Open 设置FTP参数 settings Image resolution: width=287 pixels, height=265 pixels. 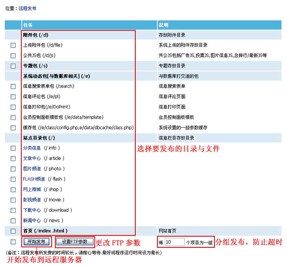click(x=75, y=242)
